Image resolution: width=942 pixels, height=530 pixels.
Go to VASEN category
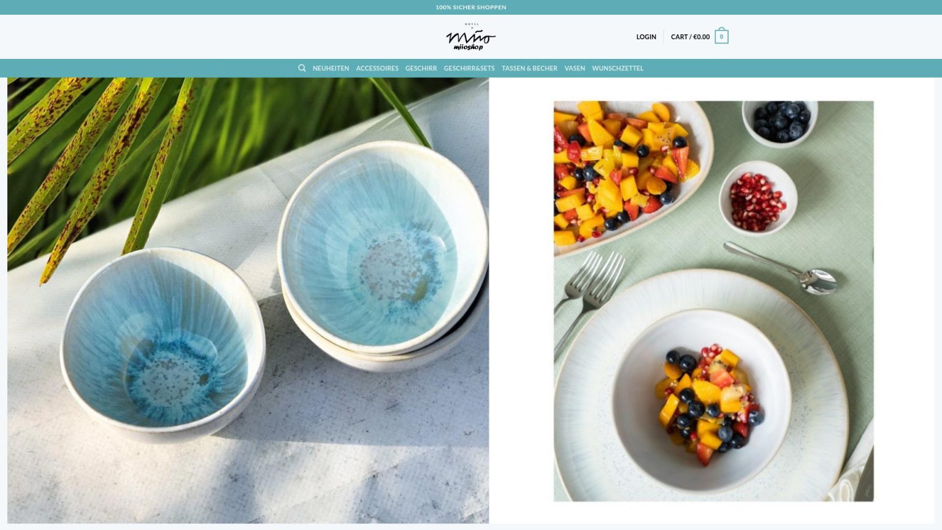(575, 68)
